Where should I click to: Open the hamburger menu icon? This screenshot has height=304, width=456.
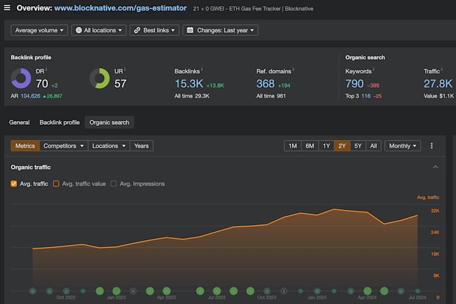(x=7, y=7)
